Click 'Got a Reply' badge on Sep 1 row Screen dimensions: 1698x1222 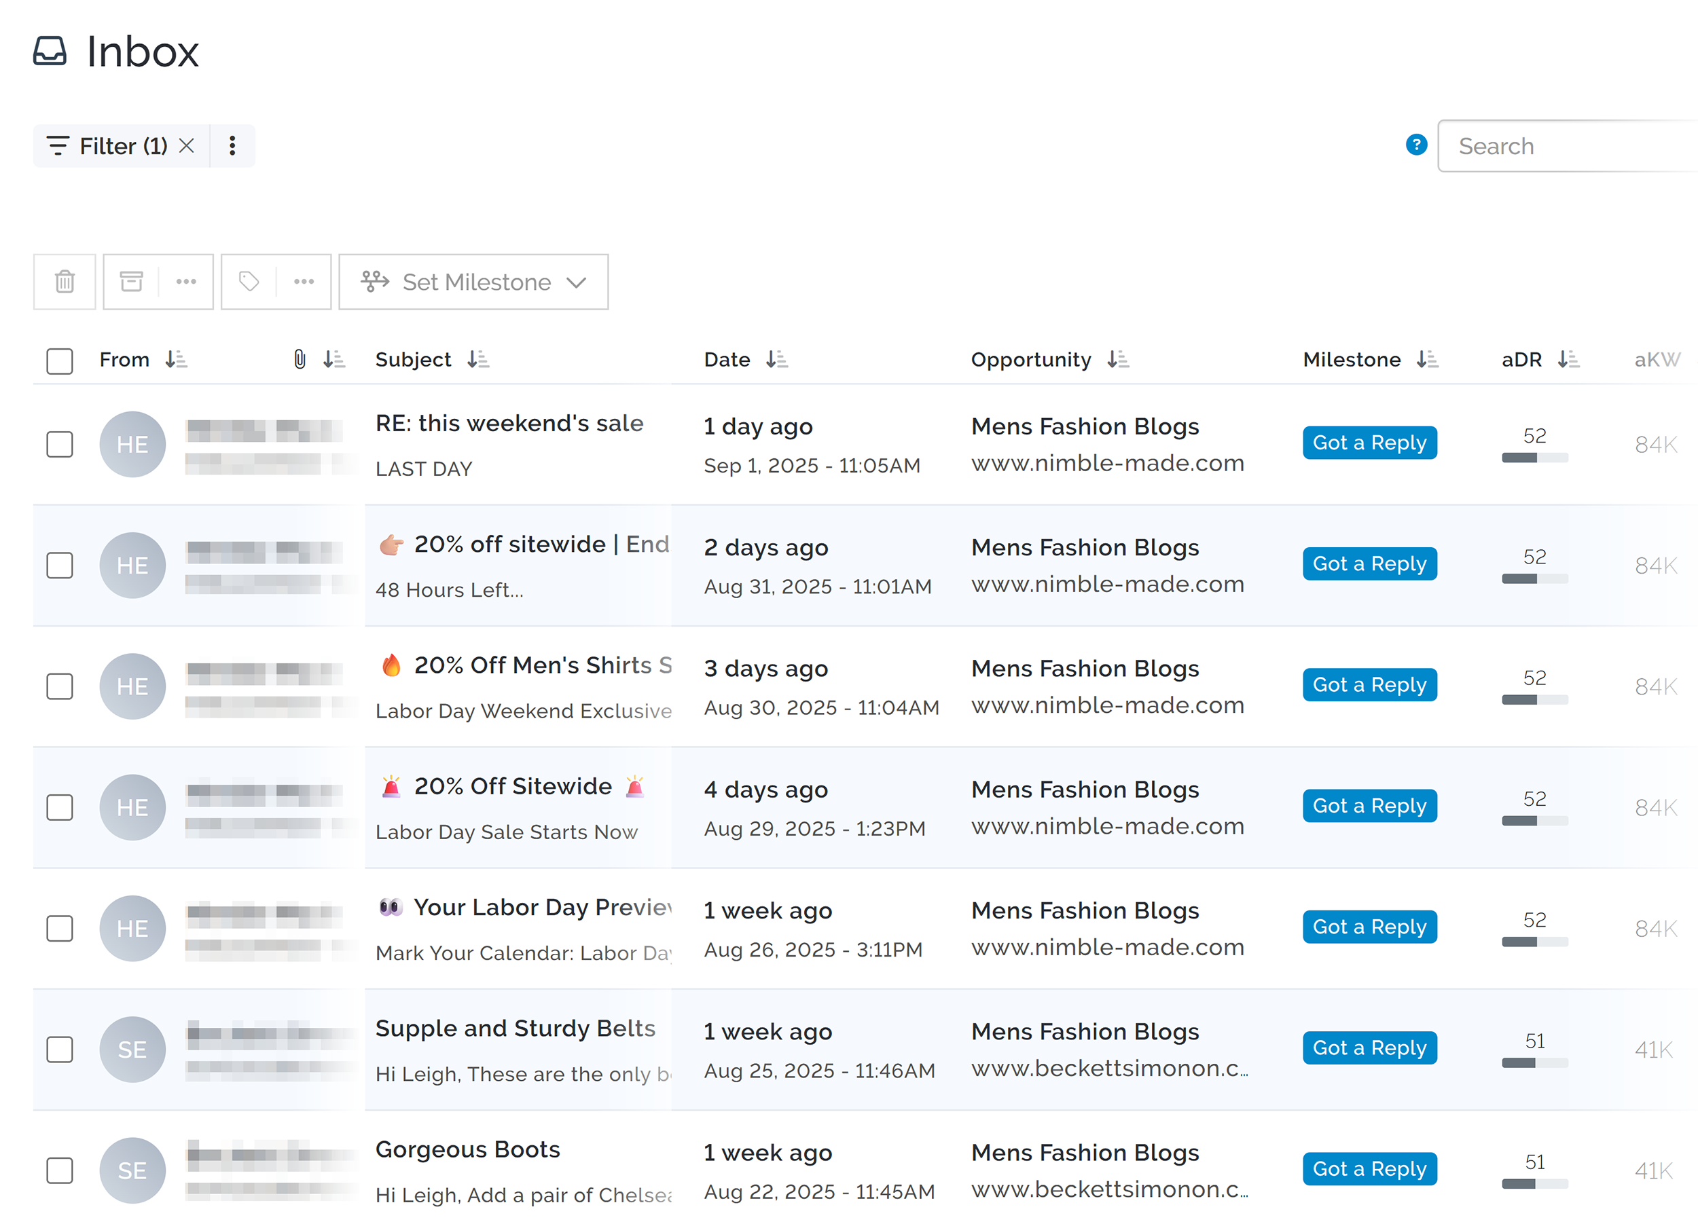tap(1370, 443)
